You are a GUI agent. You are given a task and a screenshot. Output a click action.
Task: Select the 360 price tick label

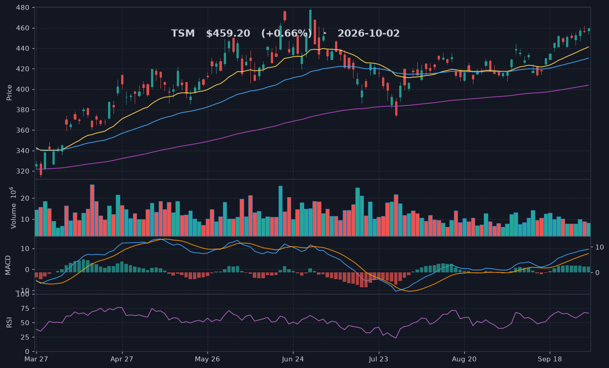[23, 130]
